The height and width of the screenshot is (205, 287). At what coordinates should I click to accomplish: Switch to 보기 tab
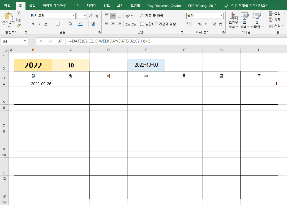120,6
